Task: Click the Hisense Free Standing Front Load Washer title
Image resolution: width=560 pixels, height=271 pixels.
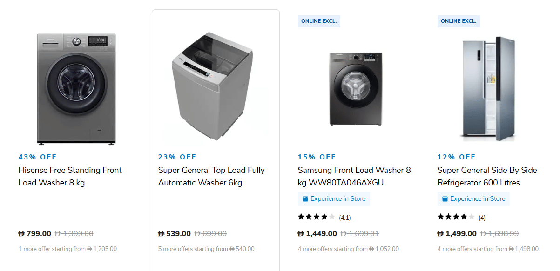Action: click(70, 176)
